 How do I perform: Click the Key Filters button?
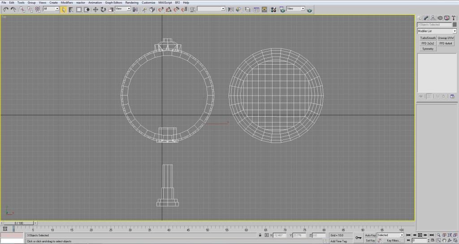(x=393, y=240)
